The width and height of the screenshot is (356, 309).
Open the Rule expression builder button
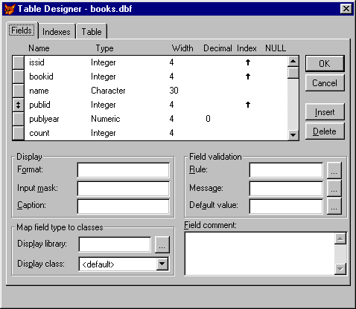pyautogui.click(x=334, y=170)
